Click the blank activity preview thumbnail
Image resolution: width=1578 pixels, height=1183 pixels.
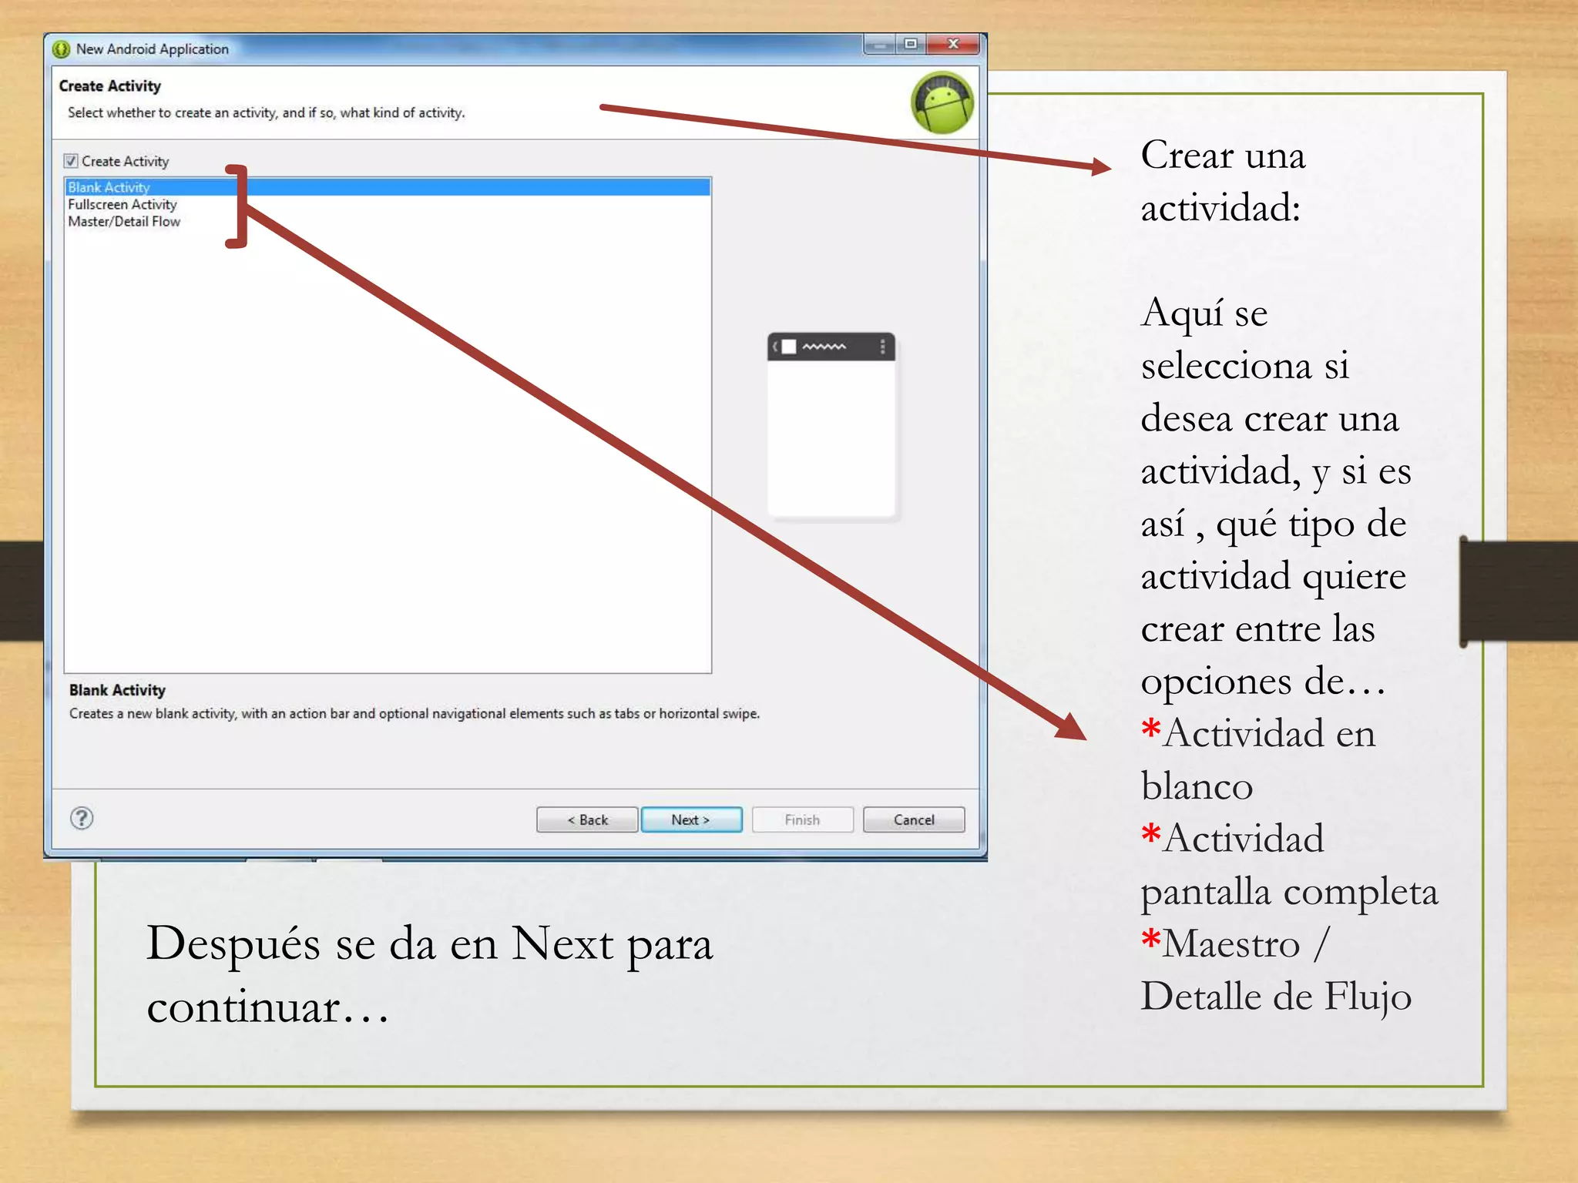click(831, 426)
